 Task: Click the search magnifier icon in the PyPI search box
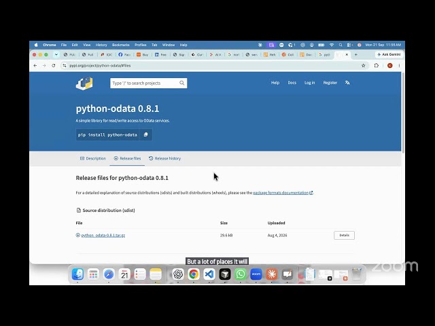pyautogui.click(x=181, y=83)
